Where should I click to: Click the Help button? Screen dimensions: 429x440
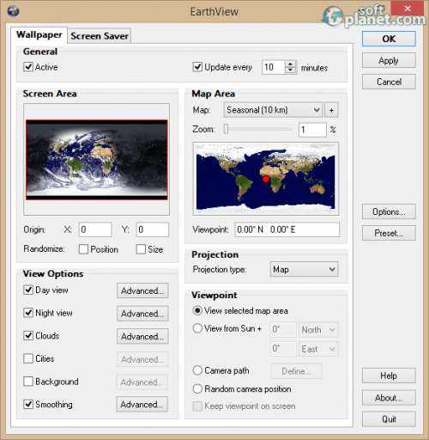coord(389,376)
